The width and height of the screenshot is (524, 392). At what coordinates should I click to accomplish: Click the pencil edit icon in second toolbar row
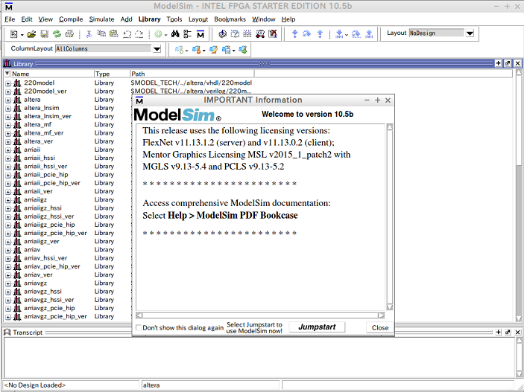point(213,50)
